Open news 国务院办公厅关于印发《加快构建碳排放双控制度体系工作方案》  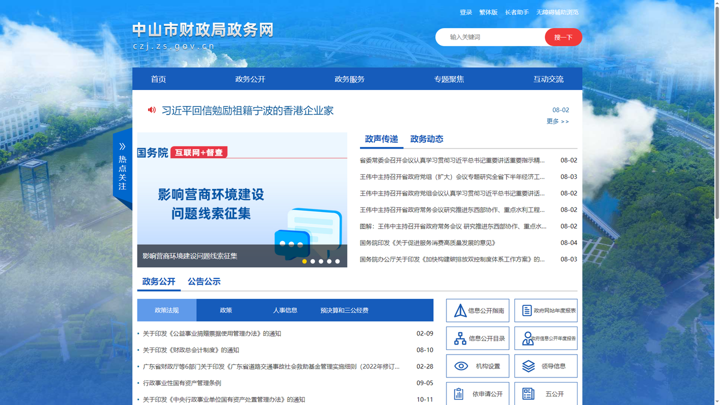(x=452, y=259)
